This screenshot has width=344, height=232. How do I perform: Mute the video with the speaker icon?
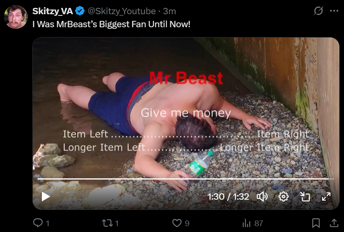pos(262,196)
